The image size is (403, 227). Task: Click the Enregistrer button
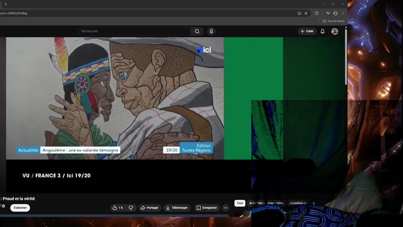pos(207,208)
